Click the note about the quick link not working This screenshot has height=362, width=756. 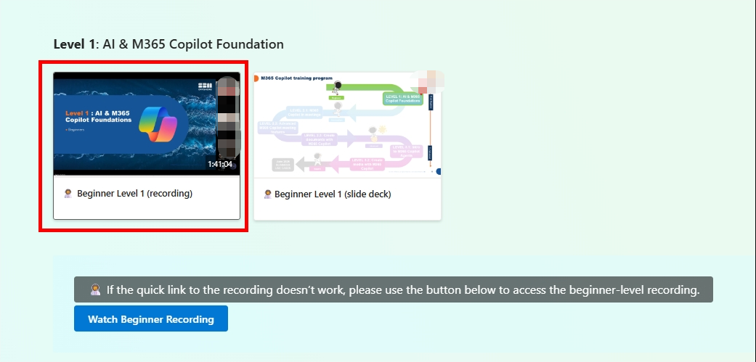click(394, 289)
